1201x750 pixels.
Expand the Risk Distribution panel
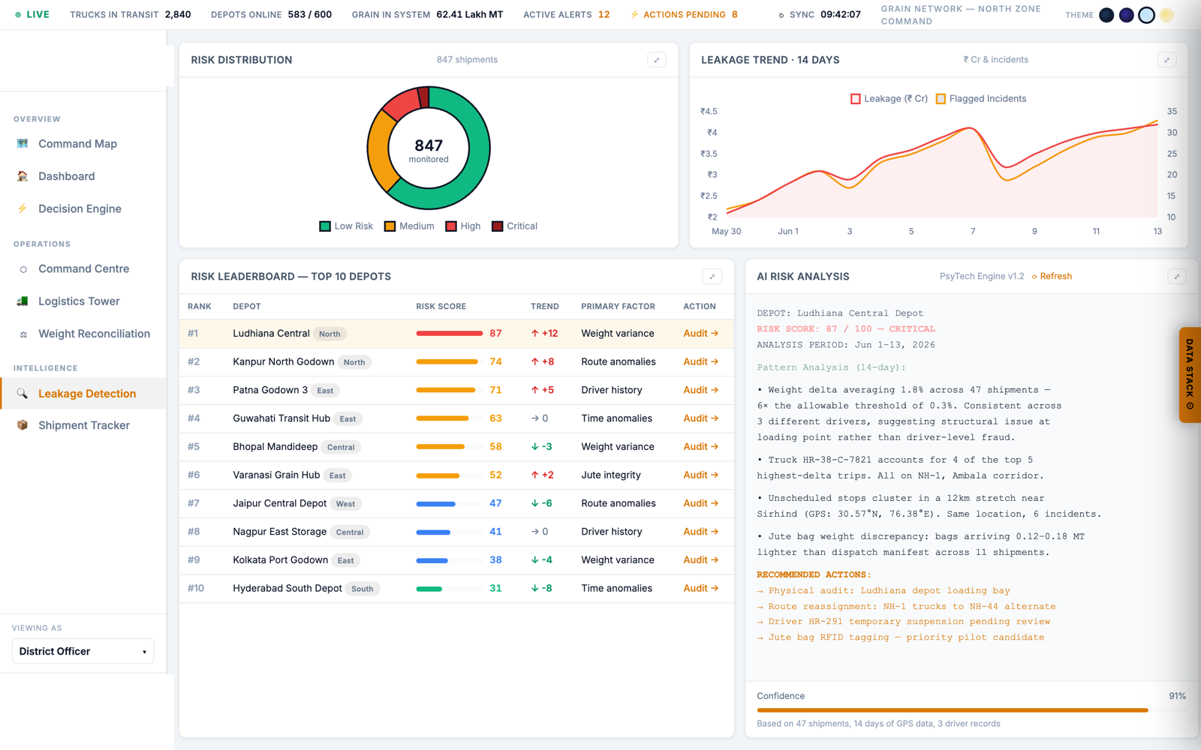(657, 60)
